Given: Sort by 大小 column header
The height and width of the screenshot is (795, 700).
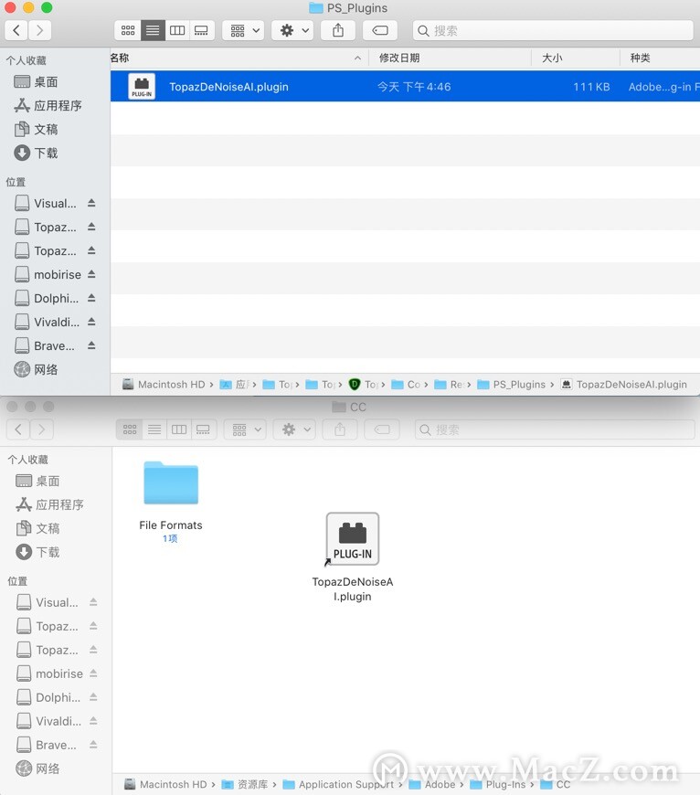Looking at the screenshot, I should [576, 58].
